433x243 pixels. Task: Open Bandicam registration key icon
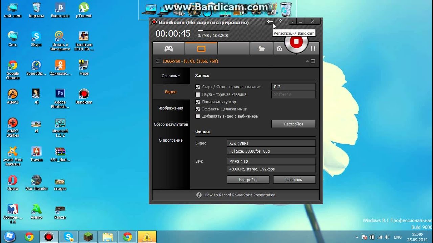click(x=270, y=22)
